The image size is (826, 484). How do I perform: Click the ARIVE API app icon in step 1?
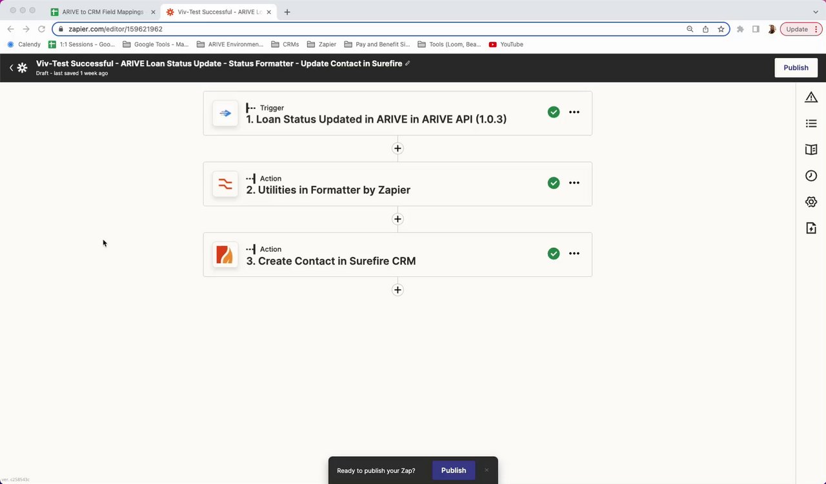(x=225, y=113)
